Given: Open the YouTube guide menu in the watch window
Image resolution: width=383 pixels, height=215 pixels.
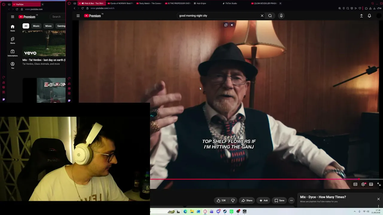Looking at the screenshot, I should pyautogui.click(x=78, y=16).
